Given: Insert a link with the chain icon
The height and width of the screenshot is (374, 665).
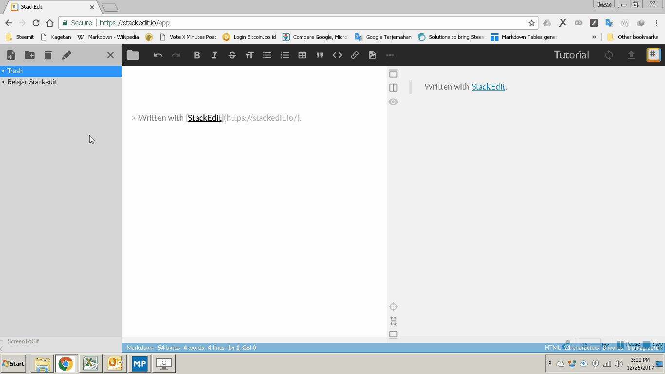Looking at the screenshot, I should pos(355,55).
